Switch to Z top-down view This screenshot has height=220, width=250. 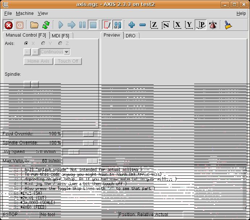(154, 25)
